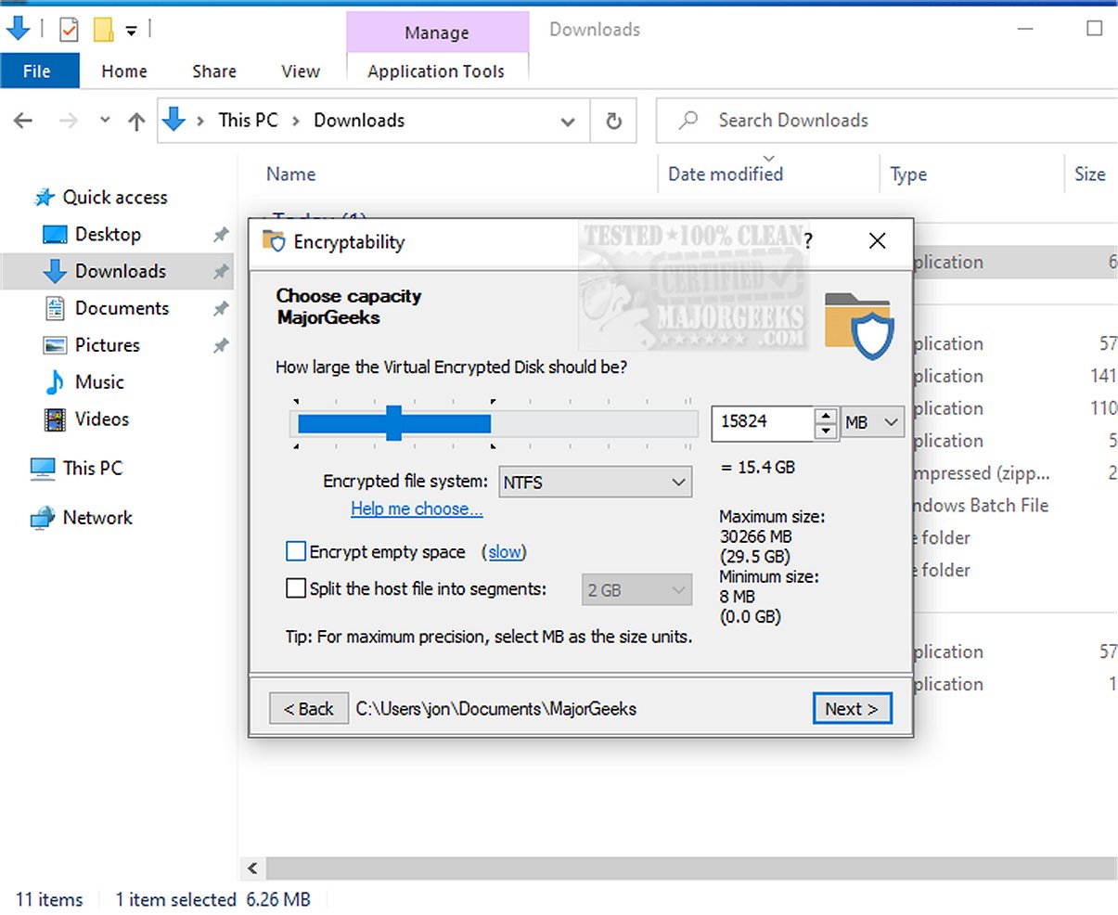Click the Videos film icon in the sidebar
The width and height of the screenshot is (1118, 915).
(x=56, y=419)
